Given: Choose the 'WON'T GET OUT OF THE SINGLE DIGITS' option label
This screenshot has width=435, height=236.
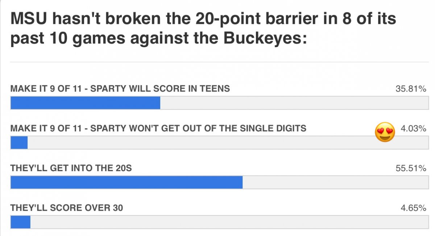Looking at the screenshot, I should 158,128.
